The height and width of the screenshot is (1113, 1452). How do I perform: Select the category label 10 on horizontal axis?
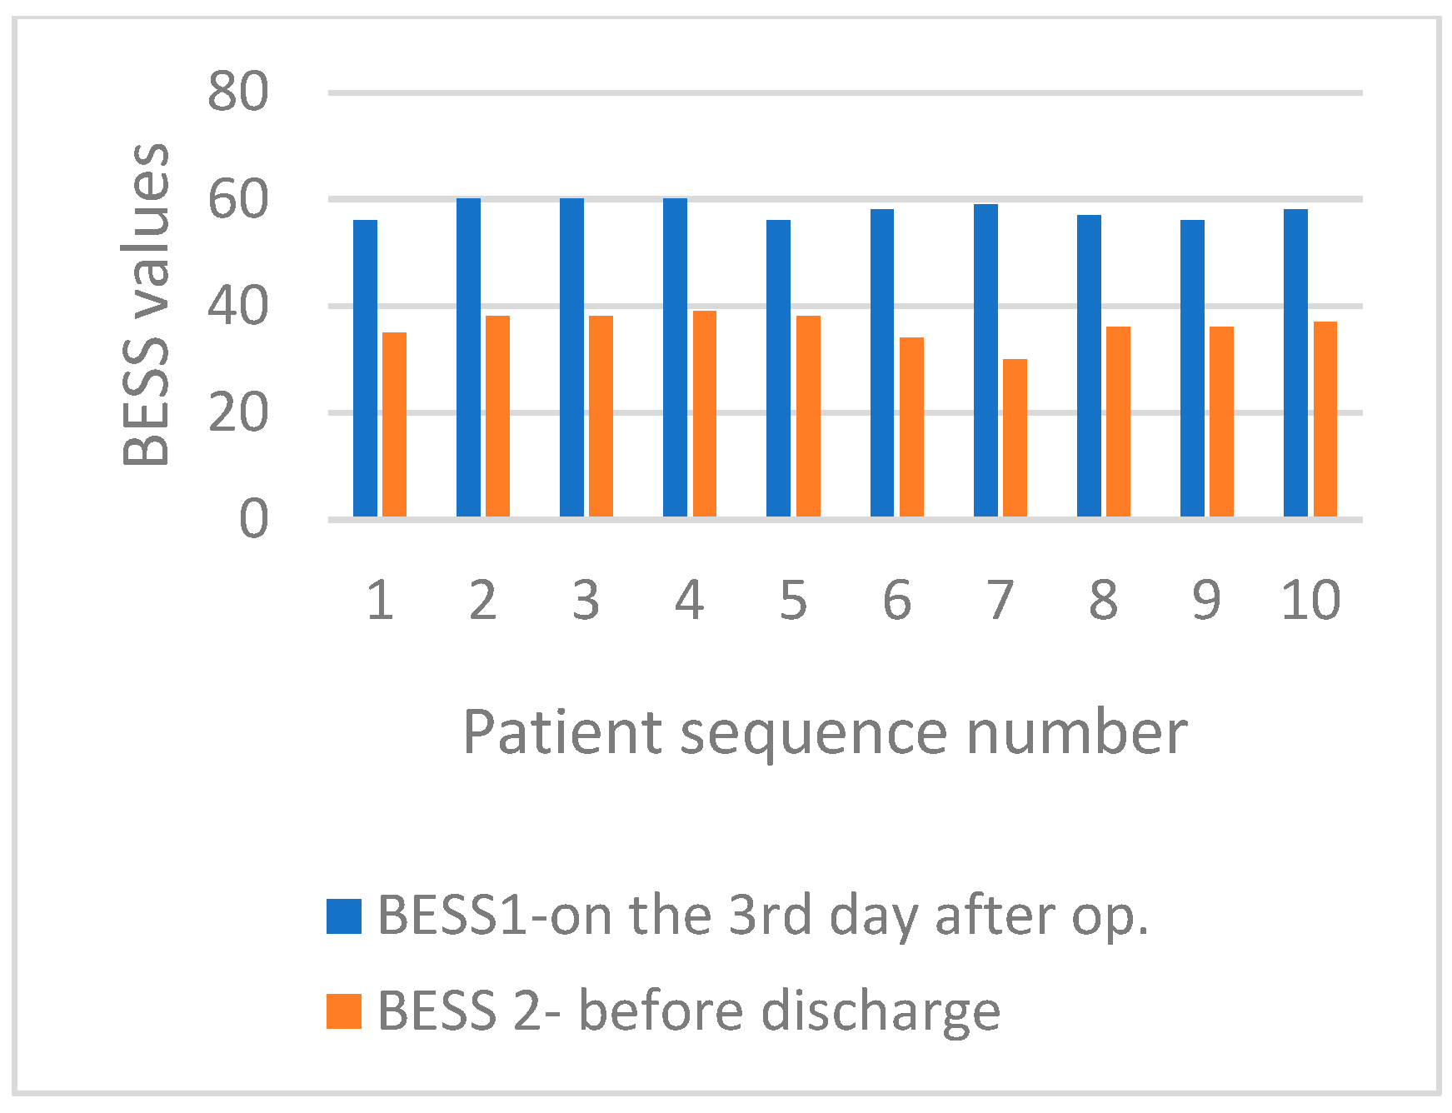tap(1310, 600)
